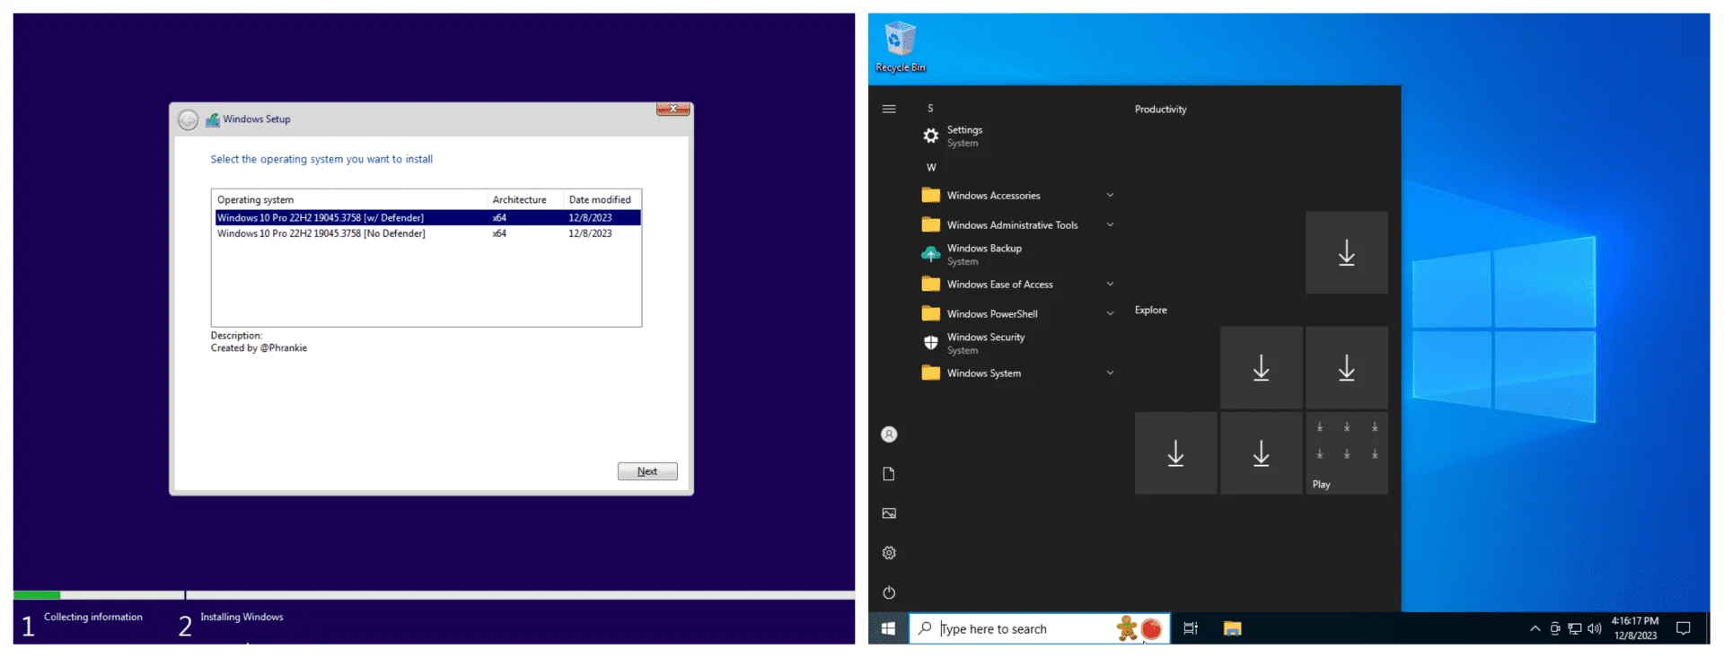Click the Windows Start button
This screenshot has width=1724, height=658.
tap(888, 628)
